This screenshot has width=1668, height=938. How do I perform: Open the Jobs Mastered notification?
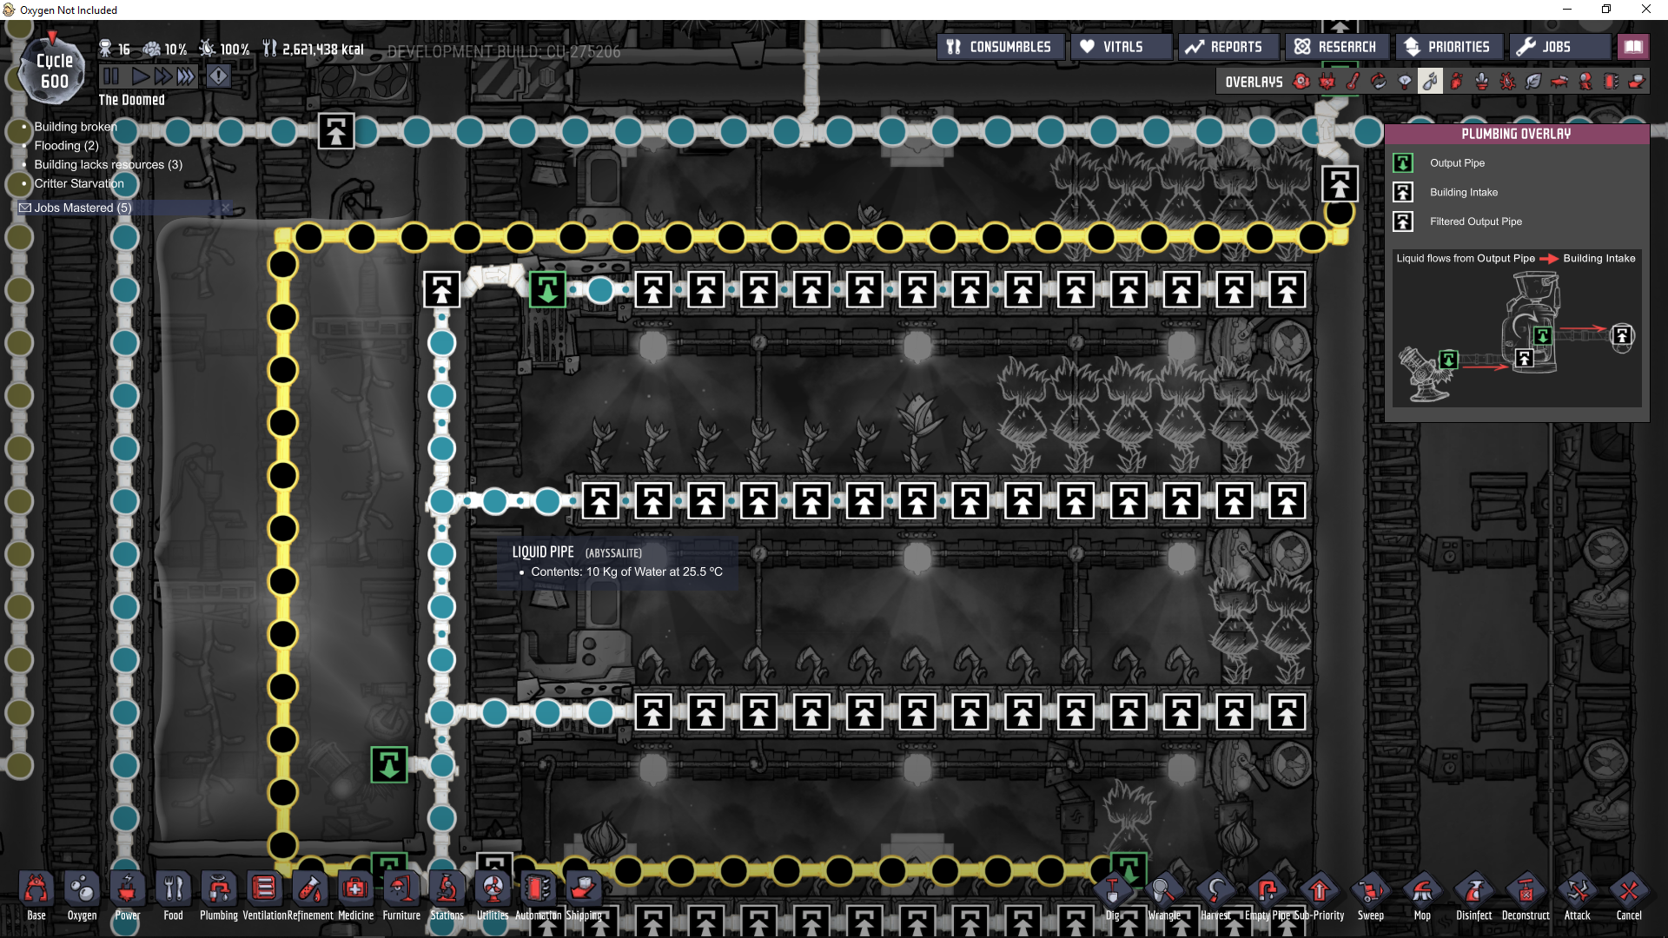coord(83,208)
